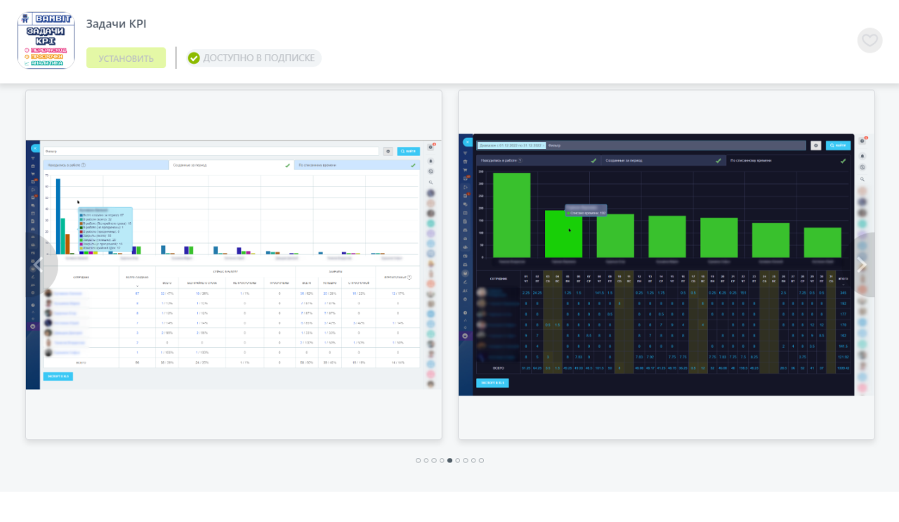This screenshot has height=522, width=899.
Task: Click green checkmark icon in subscription badge
Action: [194, 58]
